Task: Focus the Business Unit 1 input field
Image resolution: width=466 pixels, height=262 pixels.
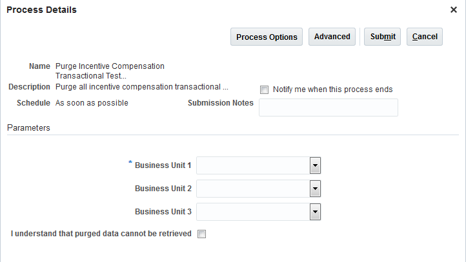Action: (x=253, y=165)
